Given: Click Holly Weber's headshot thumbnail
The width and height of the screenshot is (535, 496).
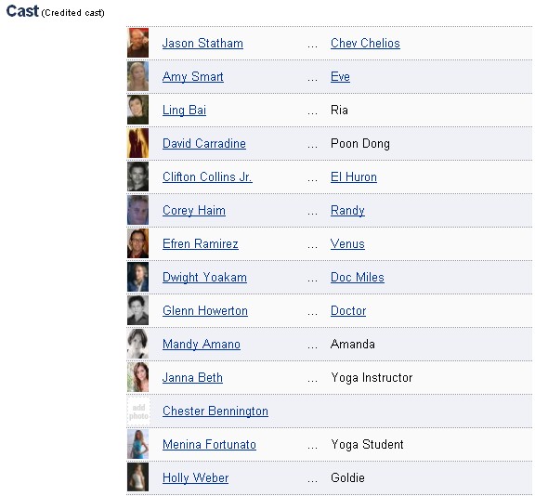Looking at the screenshot, I should click(x=137, y=477).
